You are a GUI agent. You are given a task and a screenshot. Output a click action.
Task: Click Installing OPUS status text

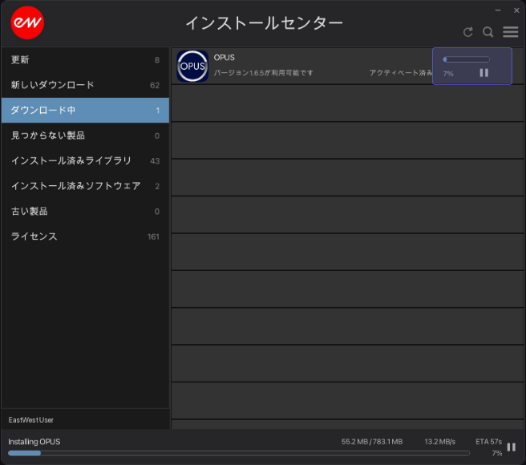point(34,442)
